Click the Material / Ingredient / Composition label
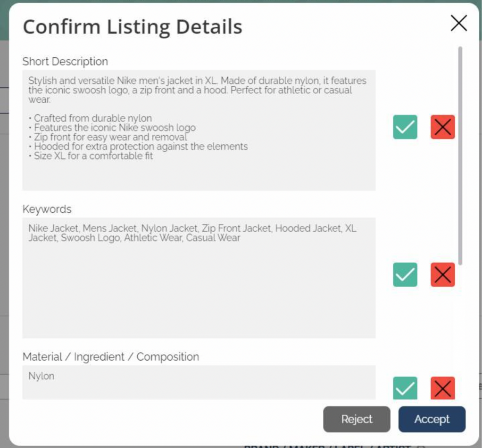The width and height of the screenshot is (483, 448). coord(110,357)
